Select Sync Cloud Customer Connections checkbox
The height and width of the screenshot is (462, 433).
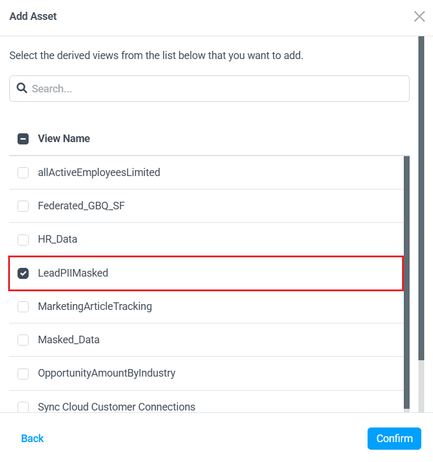click(x=23, y=406)
